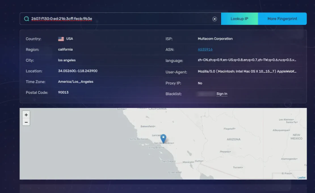Click the America/Los_Angeles time zone value
Viewport: 315px width, 193px height.
click(x=75, y=82)
